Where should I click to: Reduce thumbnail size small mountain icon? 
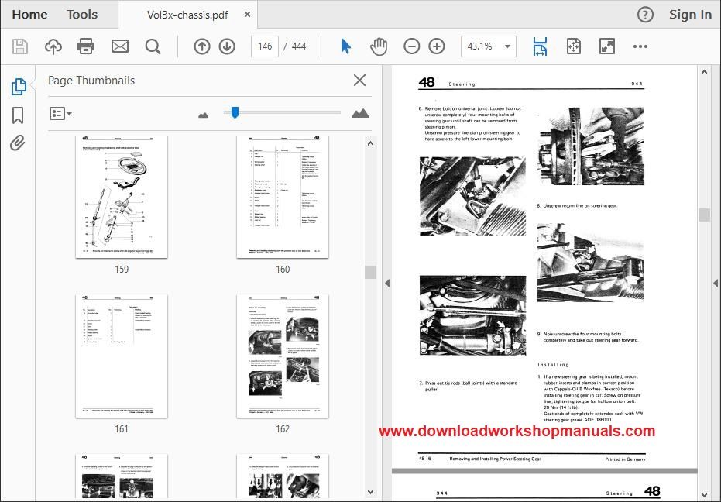pos(203,115)
